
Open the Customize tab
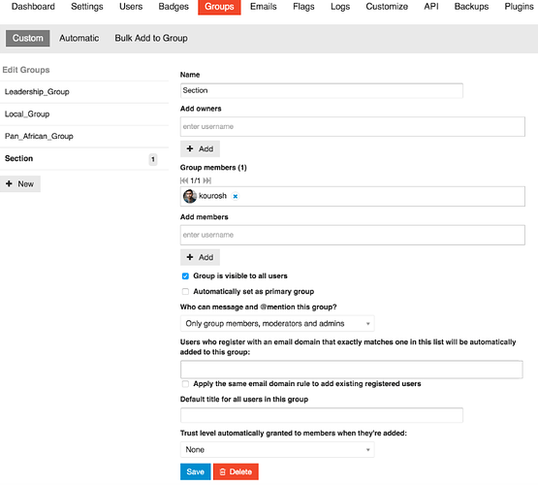(387, 7)
